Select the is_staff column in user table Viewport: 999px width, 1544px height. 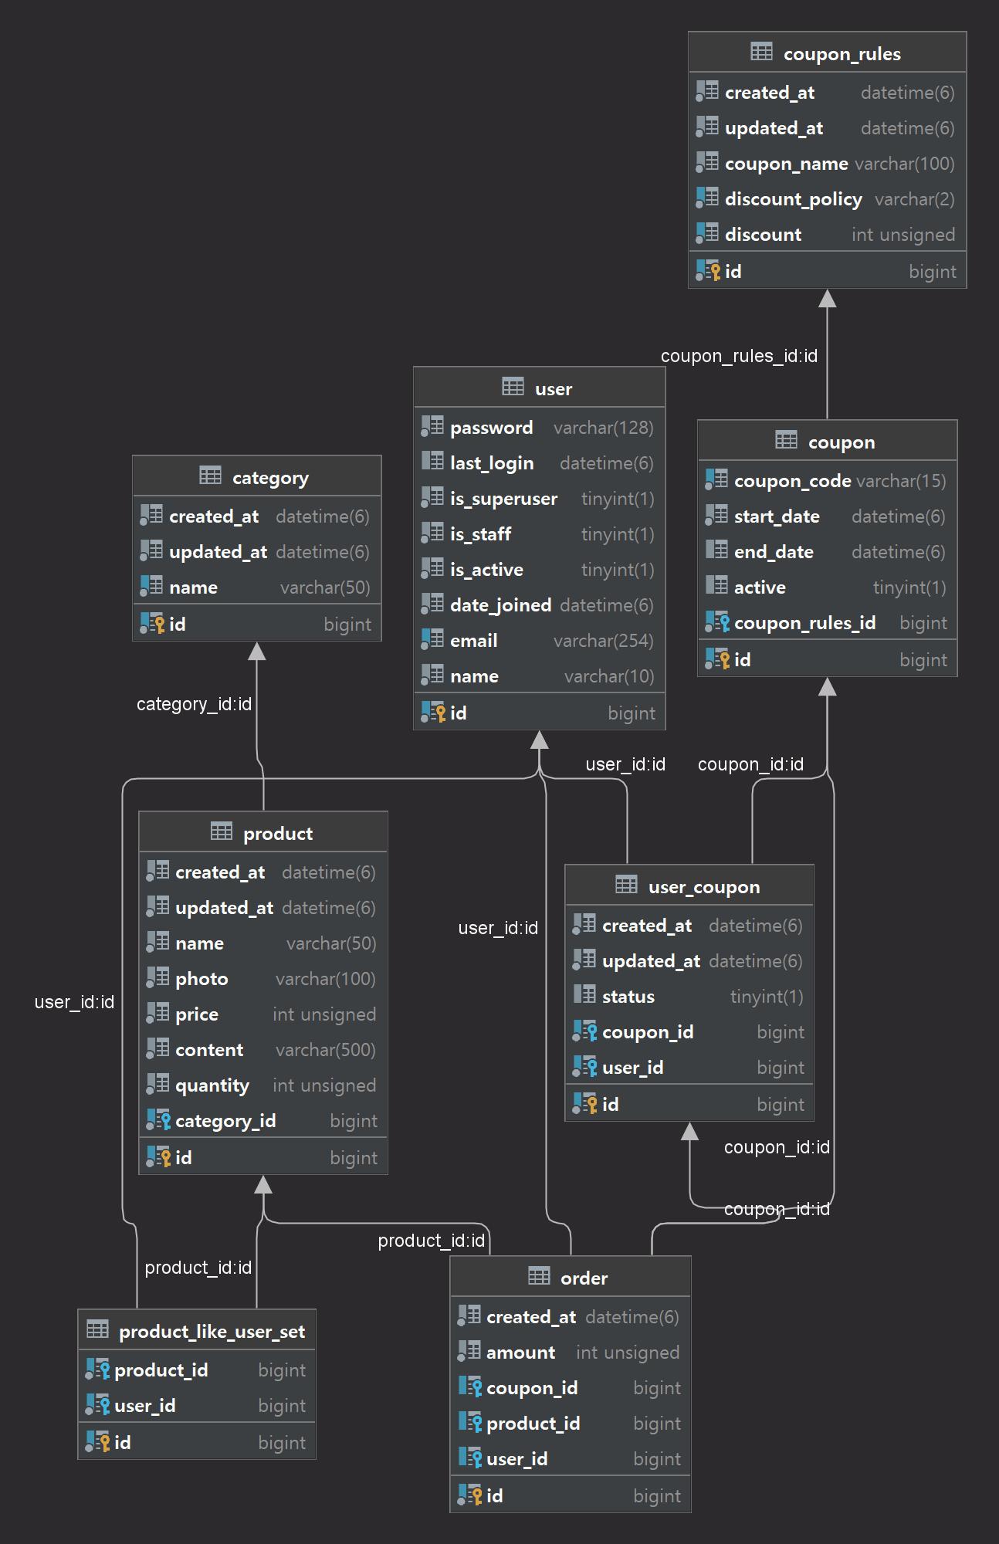click(x=539, y=533)
